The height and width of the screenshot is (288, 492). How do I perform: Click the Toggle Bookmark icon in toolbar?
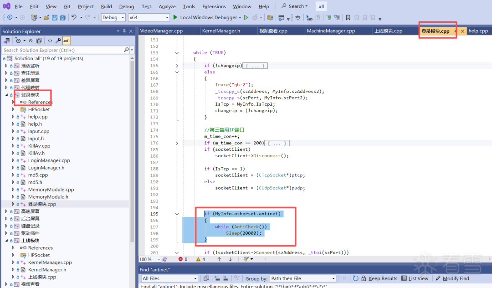348,18
